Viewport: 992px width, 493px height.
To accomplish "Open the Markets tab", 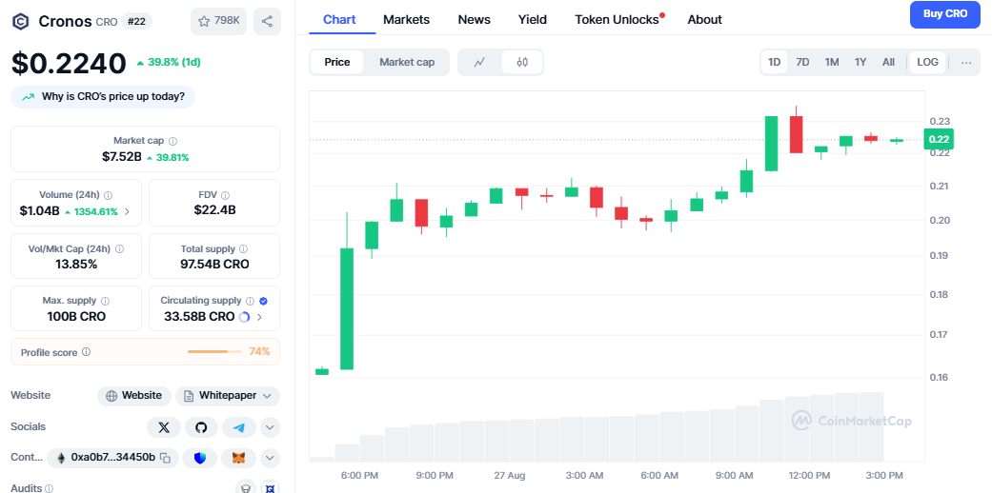I will [x=406, y=20].
